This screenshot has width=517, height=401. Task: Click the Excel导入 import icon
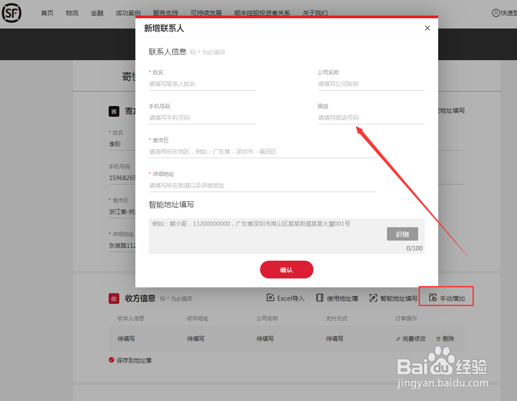(x=271, y=298)
